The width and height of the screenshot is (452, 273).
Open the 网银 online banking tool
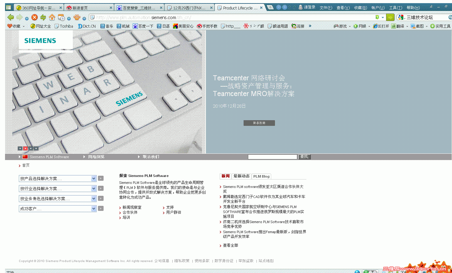tap(360, 26)
